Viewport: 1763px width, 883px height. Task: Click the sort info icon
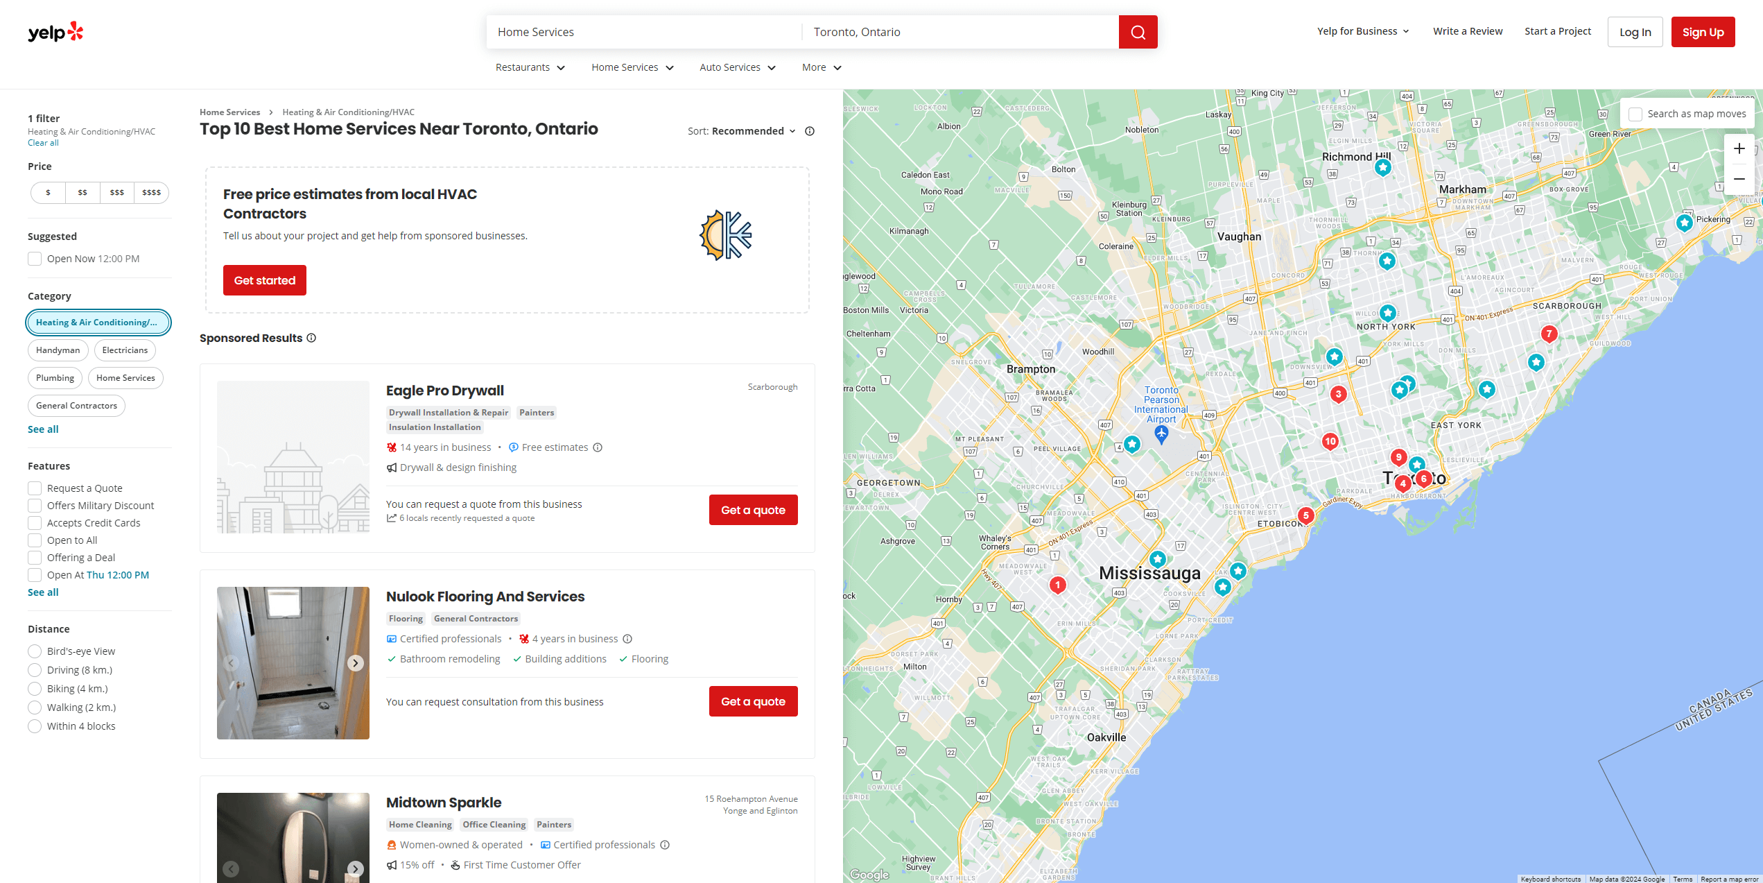pyautogui.click(x=810, y=131)
